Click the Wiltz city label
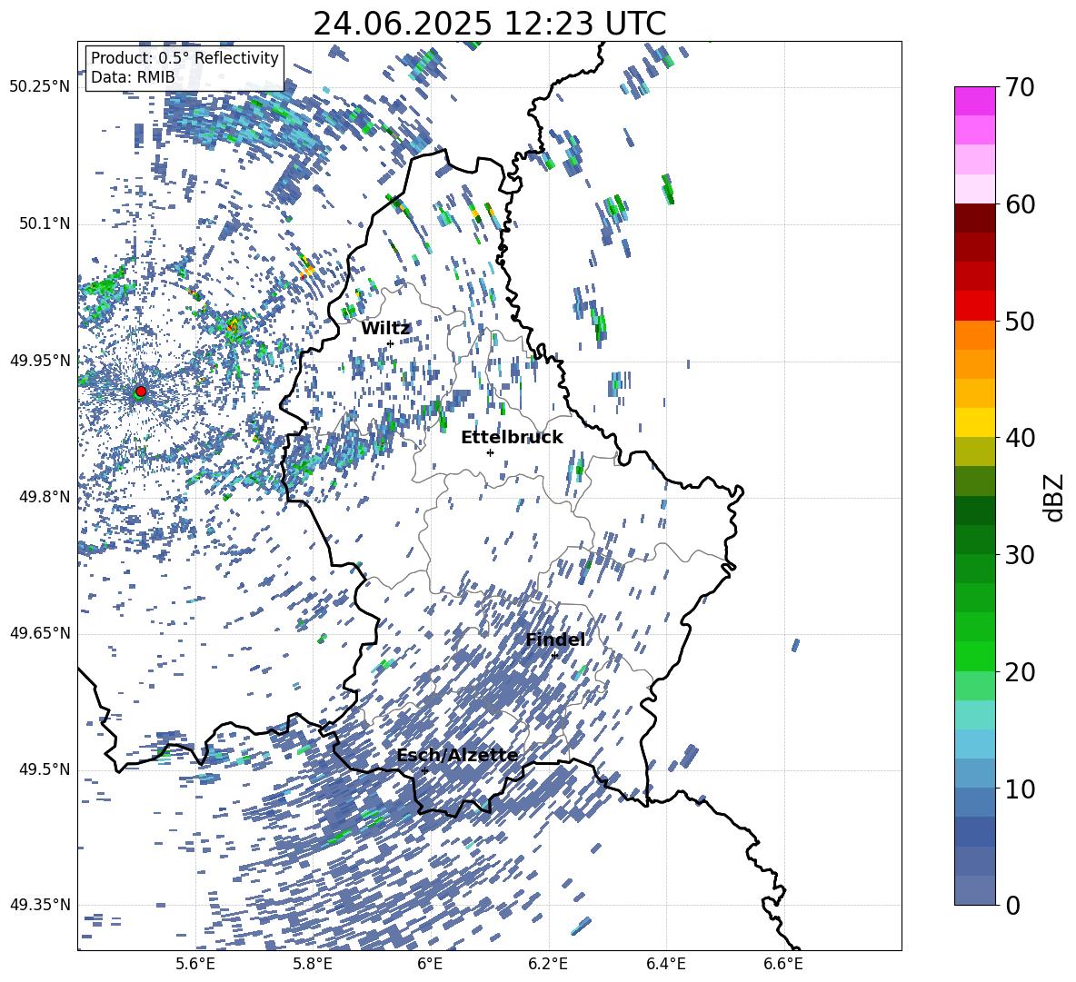The image size is (1076, 982). [385, 329]
